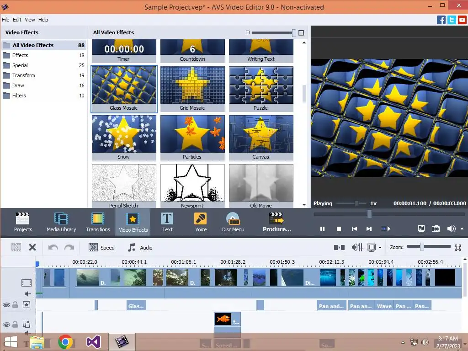The height and width of the screenshot is (351, 468).
Task: Click the small thumbnails size icon
Action: pos(247,32)
